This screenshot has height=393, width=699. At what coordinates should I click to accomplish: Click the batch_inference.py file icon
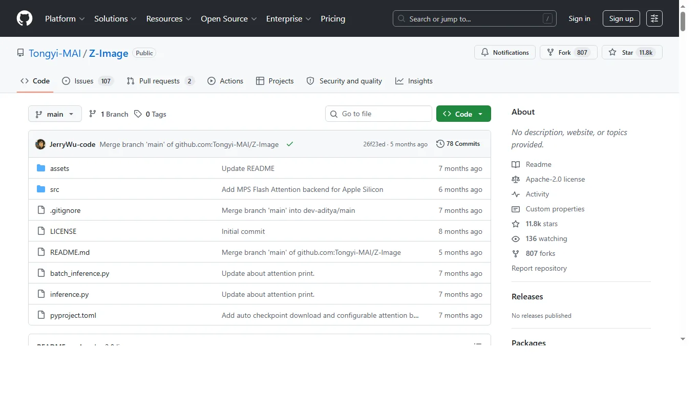pos(41,273)
